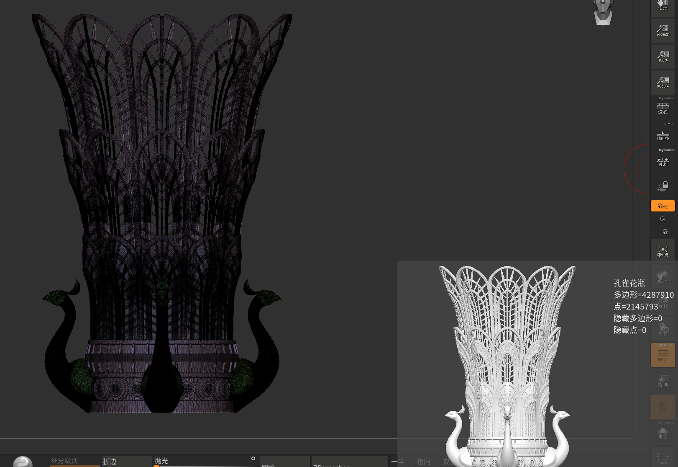Click the 孔雀花瓶 name label
The height and width of the screenshot is (467, 678).
pos(629,283)
